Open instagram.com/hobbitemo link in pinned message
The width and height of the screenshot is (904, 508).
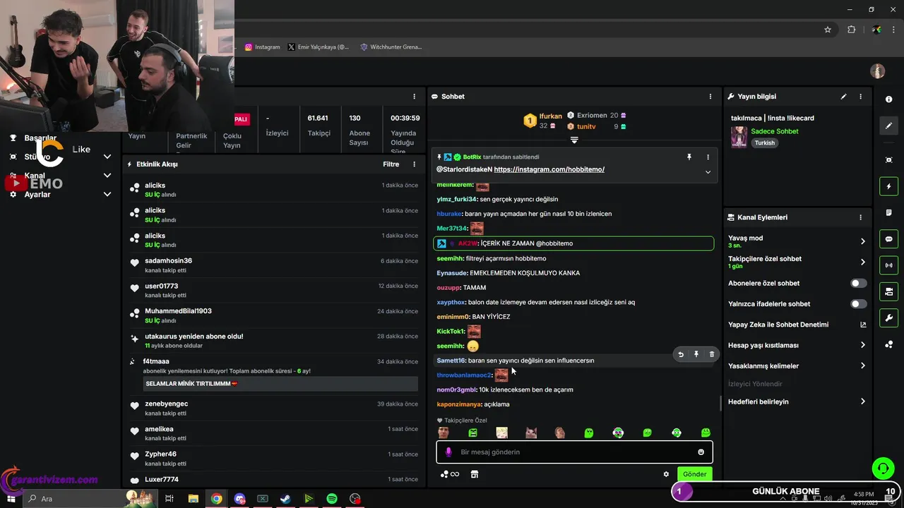pyautogui.click(x=549, y=169)
